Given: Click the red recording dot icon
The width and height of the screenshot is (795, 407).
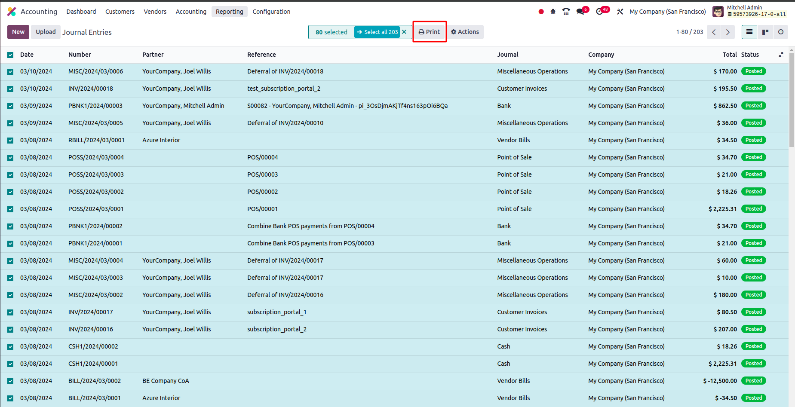Looking at the screenshot, I should 541,12.
